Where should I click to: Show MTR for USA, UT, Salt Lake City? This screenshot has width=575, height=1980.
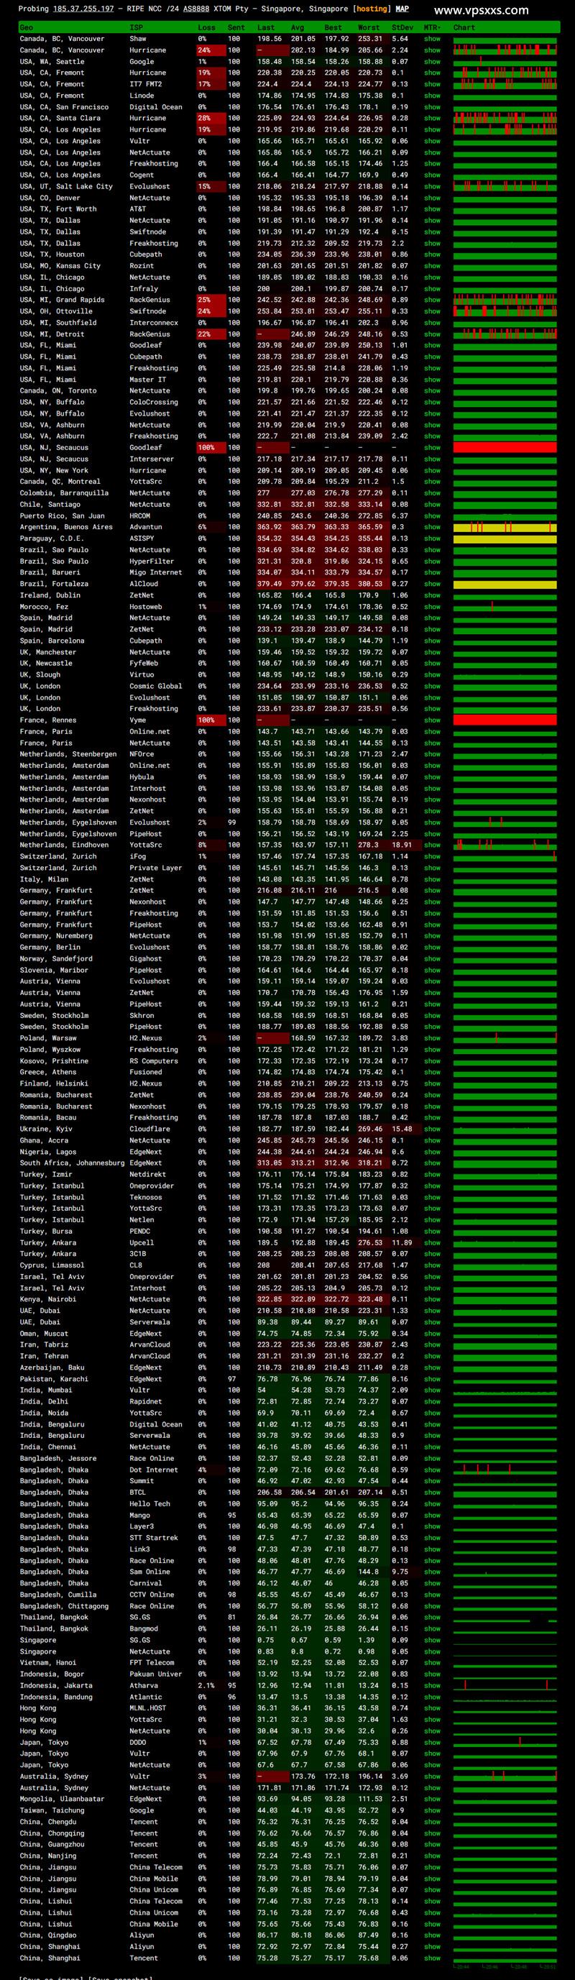coord(432,187)
